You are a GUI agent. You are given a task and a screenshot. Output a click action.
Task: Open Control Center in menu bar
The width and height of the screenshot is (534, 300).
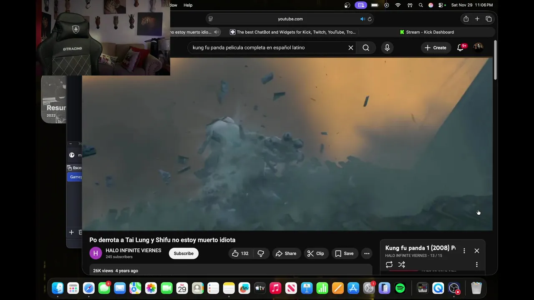point(442,5)
